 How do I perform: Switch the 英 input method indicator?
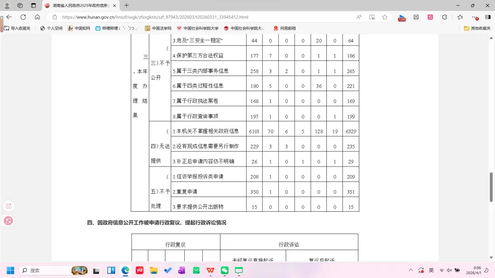(x=431, y=270)
